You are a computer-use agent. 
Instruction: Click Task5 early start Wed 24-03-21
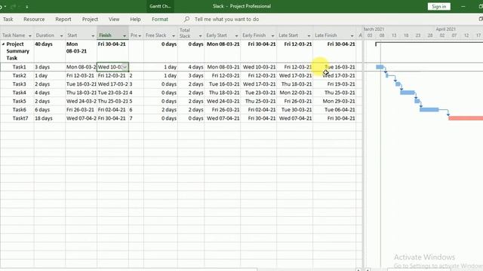pos(223,101)
